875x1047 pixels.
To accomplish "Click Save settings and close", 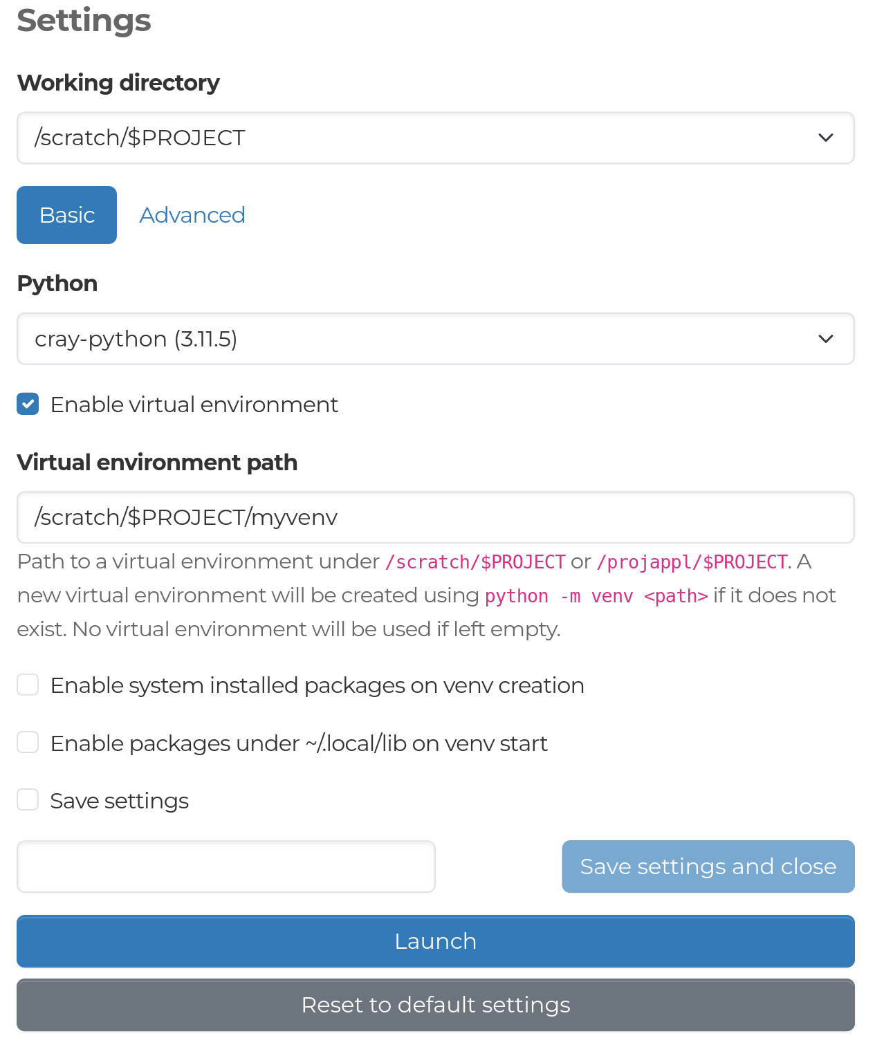I will (708, 867).
